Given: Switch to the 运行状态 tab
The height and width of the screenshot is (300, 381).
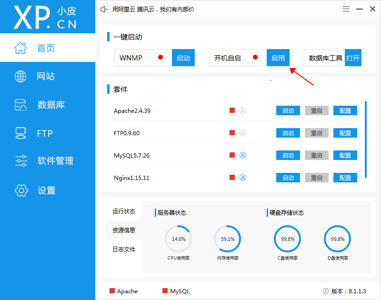Looking at the screenshot, I should (124, 211).
